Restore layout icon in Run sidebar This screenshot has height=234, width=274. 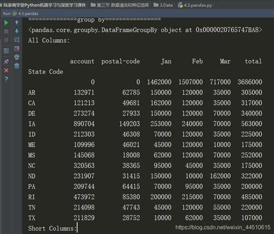(6, 51)
